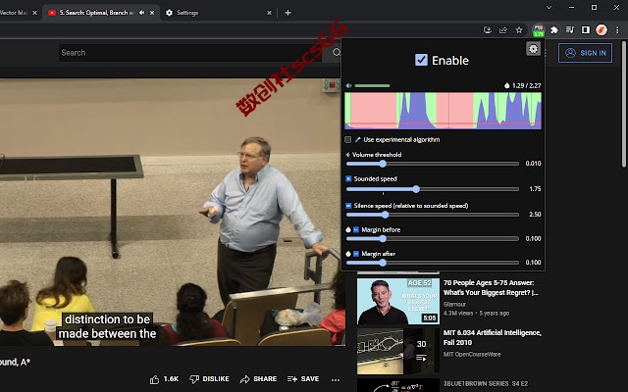Viewport: 628px width, 392px height.
Task: Close the YouTube video tab
Action: point(152,13)
